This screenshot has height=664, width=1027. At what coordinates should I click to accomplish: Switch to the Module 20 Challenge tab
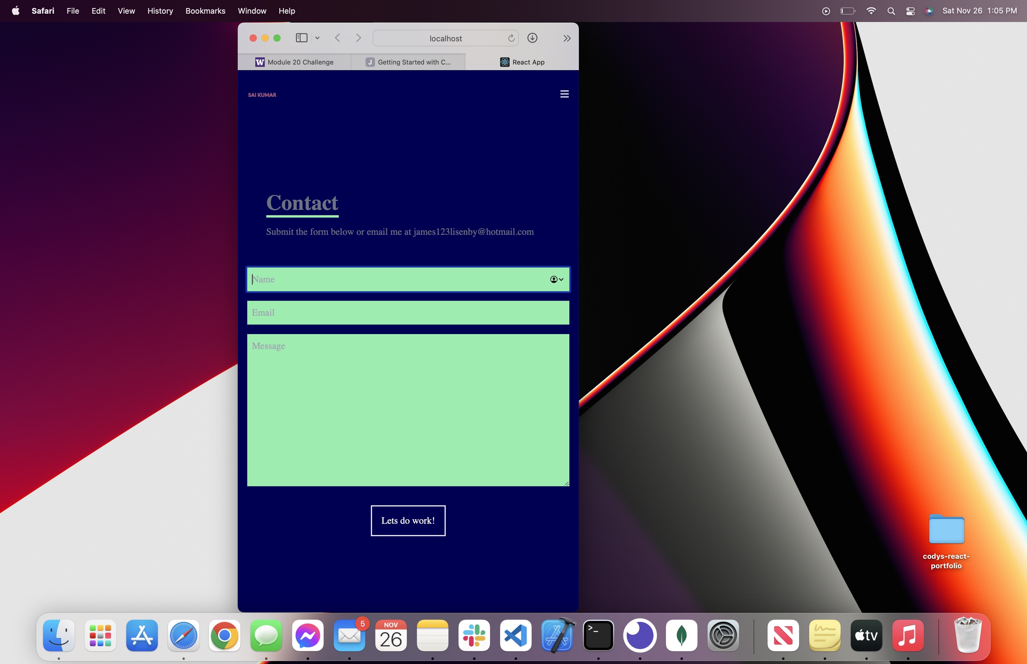(294, 62)
